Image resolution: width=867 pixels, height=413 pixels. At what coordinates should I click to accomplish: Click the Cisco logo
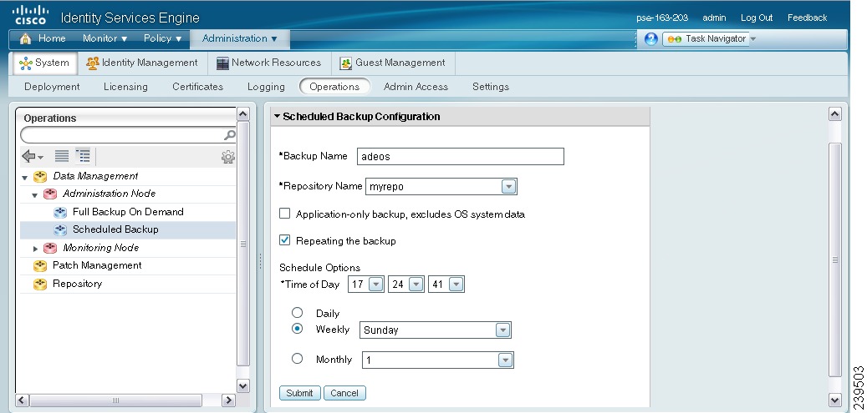[30, 15]
